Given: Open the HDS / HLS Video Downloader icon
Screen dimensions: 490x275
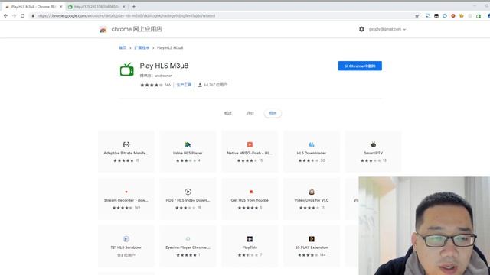Looking at the screenshot, I should [x=188, y=192].
